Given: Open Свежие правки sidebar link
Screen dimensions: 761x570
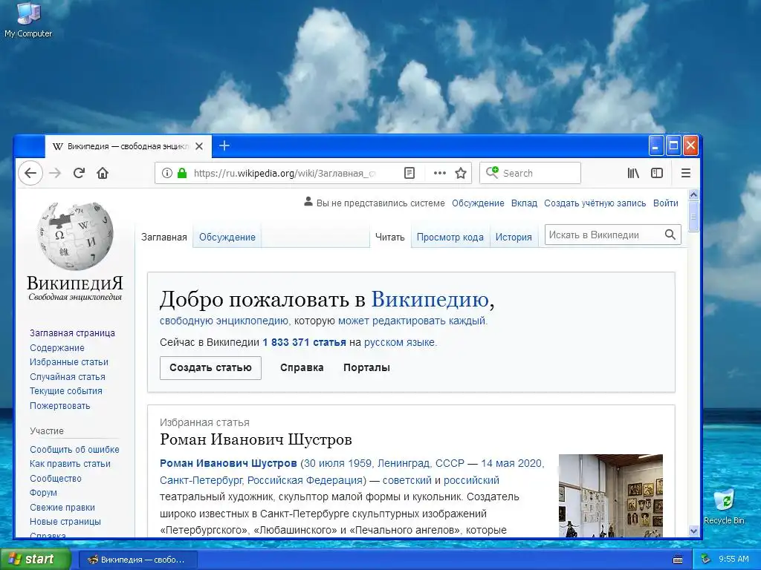Looking at the screenshot, I should click(62, 508).
